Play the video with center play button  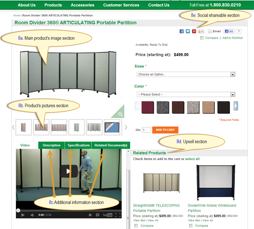coord(69,171)
